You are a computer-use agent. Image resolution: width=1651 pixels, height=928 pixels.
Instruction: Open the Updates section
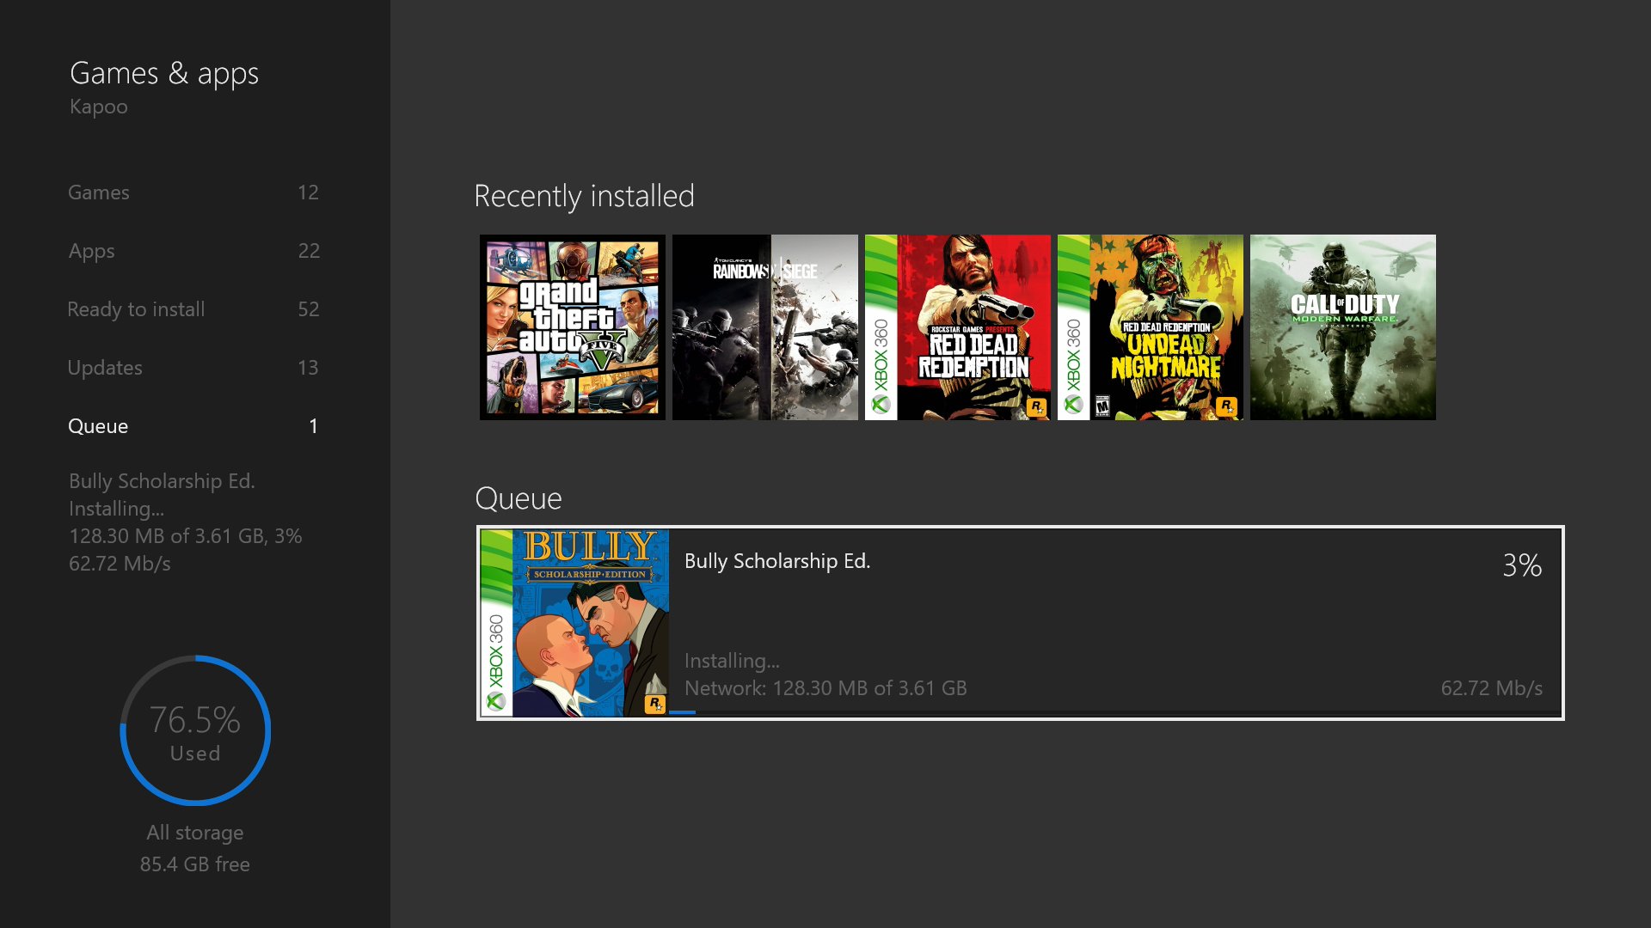193,368
